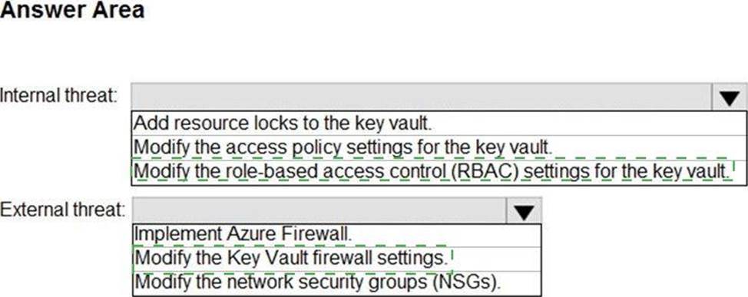The width and height of the screenshot is (748, 297).
Task: Click green marker after RBAC option text
Action: click(x=733, y=167)
